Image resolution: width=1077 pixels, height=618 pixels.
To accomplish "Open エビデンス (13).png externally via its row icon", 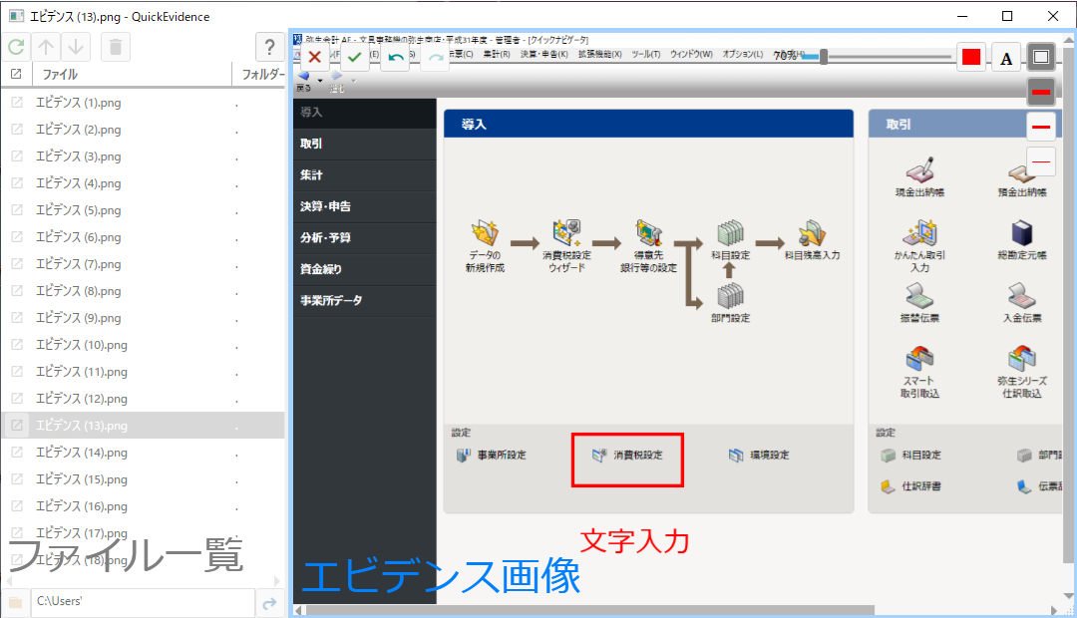I will [x=17, y=425].
